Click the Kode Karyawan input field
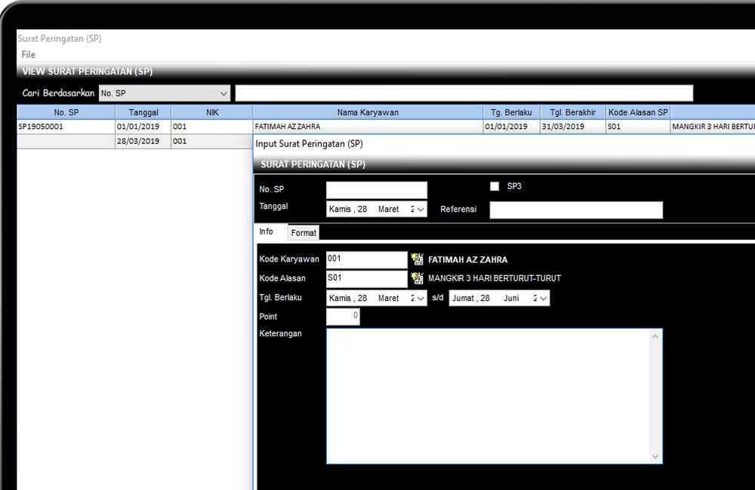The width and height of the screenshot is (755, 490). click(x=366, y=259)
